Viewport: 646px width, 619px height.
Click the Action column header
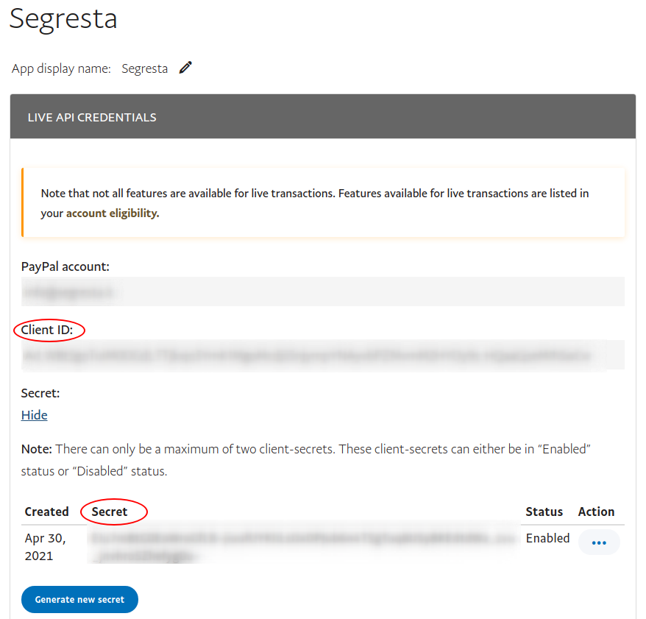click(596, 512)
